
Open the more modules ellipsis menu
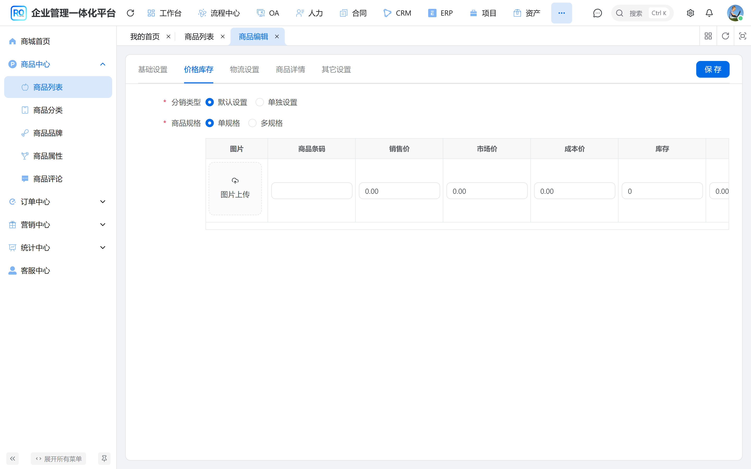(561, 13)
